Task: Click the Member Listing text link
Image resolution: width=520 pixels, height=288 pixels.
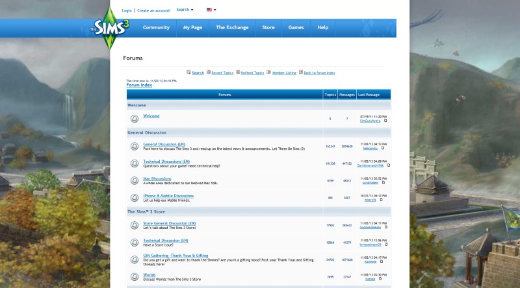Action: [284, 73]
